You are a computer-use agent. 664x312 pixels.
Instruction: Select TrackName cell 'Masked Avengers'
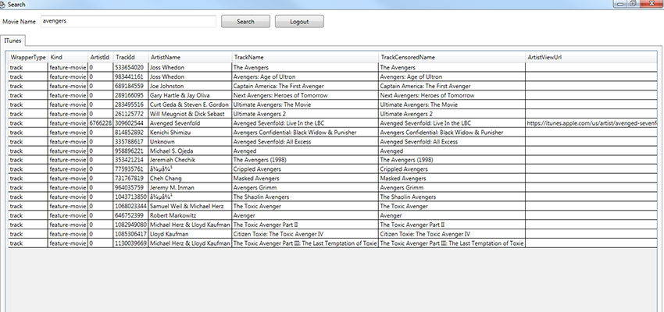tap(305, 179)
